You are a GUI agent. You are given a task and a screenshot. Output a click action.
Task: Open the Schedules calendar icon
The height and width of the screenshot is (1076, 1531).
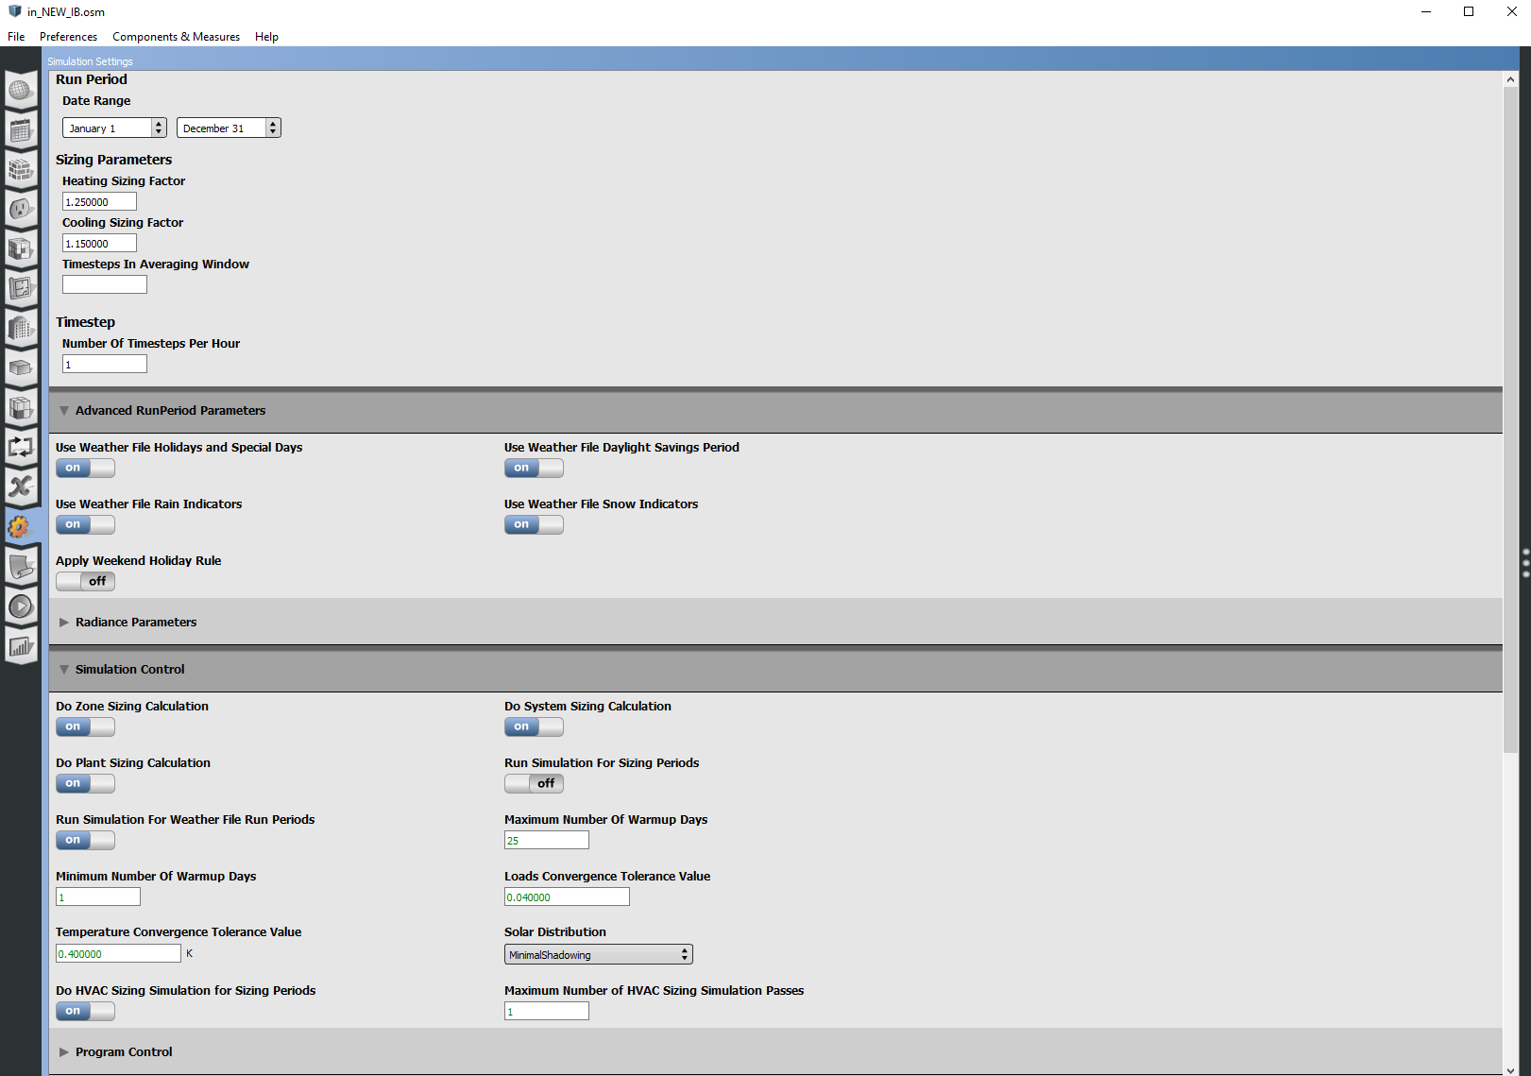tap(21, 130)
